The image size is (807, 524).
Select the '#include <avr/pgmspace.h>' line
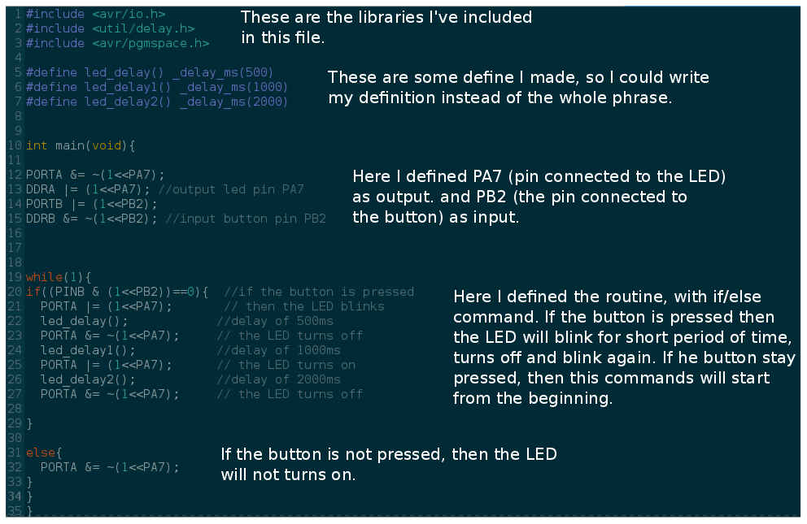[x=118, y=44]
